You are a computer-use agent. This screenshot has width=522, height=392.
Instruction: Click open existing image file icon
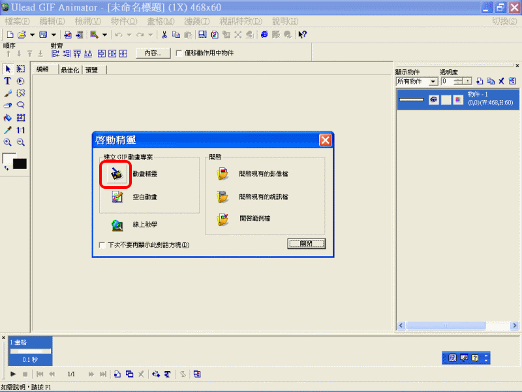223,174
